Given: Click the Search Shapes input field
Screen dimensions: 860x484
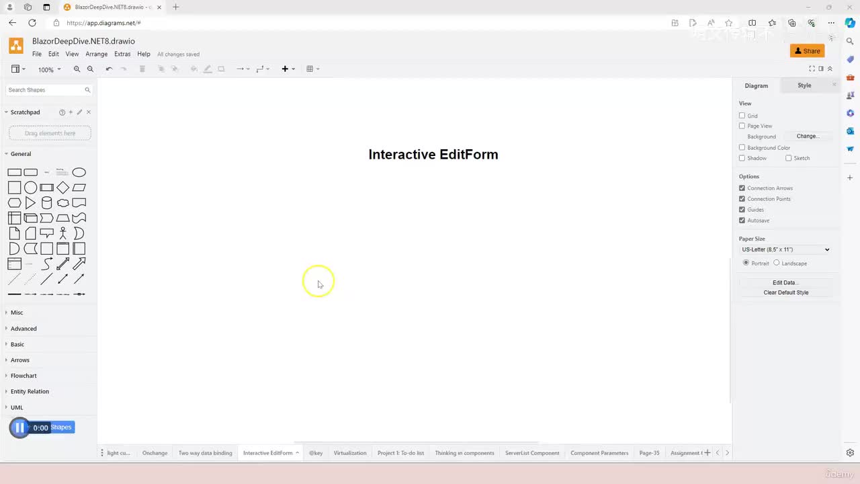Looking at the screenshot, I should [48, 89].
